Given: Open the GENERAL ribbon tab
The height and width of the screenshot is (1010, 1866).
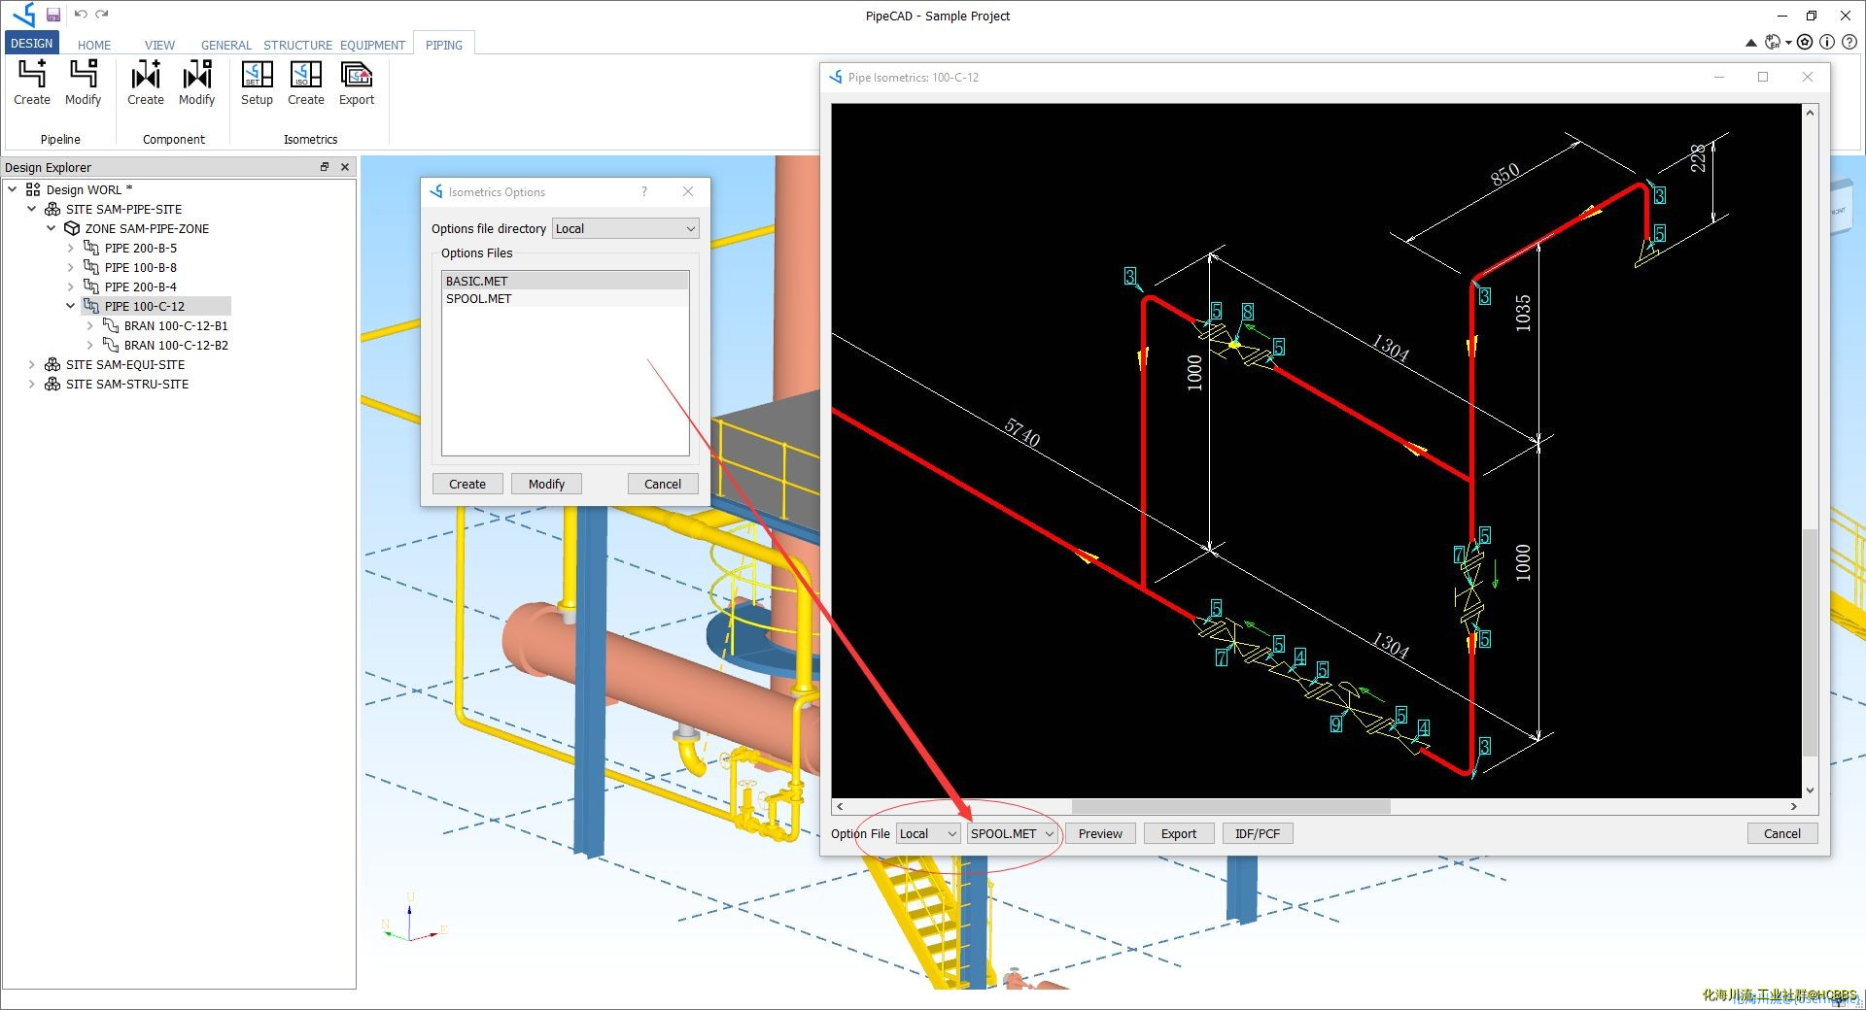Looking at the screenshot, I should [226, 45].
